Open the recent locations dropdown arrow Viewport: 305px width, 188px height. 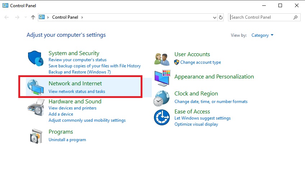[x=26, y=17]
